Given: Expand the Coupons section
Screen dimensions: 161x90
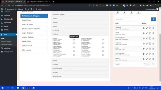Looking at the screenshot, I should (x=80, y=64).
